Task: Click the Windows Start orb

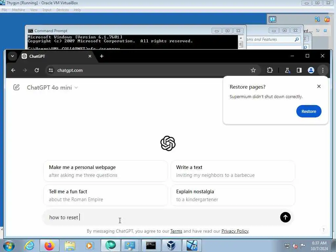Action: coord(9,245)
